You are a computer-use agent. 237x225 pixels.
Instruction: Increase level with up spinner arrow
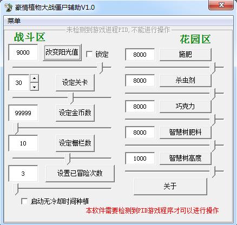point(34,78)
